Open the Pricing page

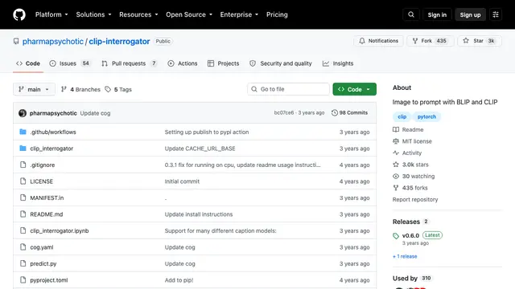[277, 14]
